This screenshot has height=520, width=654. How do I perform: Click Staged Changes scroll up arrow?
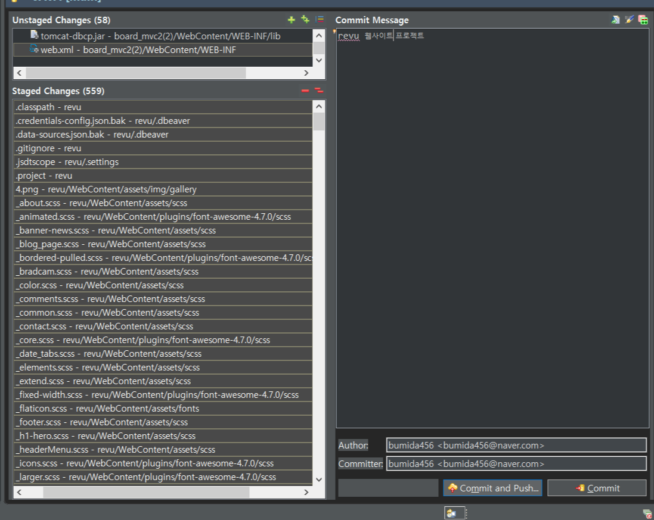tap(319, 106)
